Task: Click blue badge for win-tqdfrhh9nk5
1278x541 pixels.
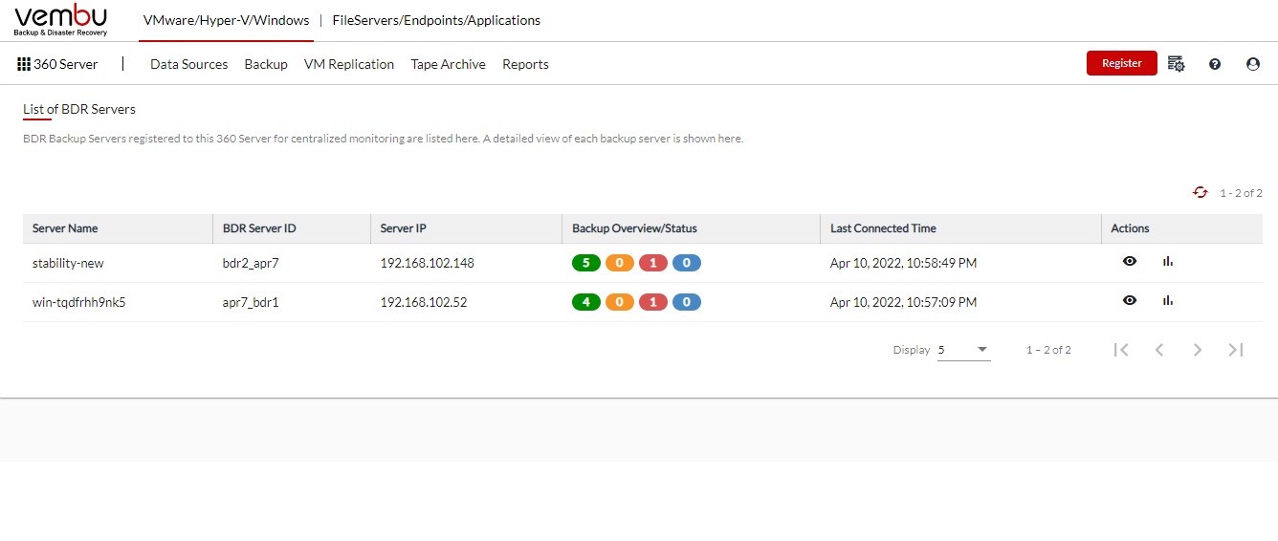Action: pyautogui.click(x=687, y=302)
